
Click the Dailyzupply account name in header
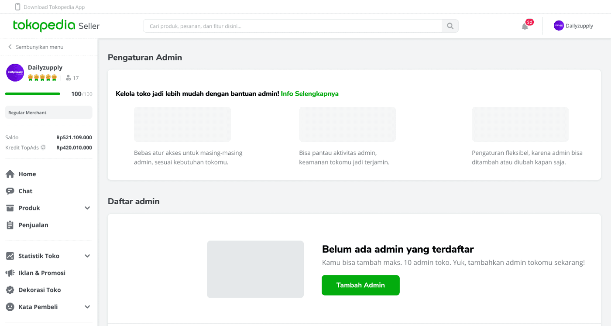(x=579, y=26)
